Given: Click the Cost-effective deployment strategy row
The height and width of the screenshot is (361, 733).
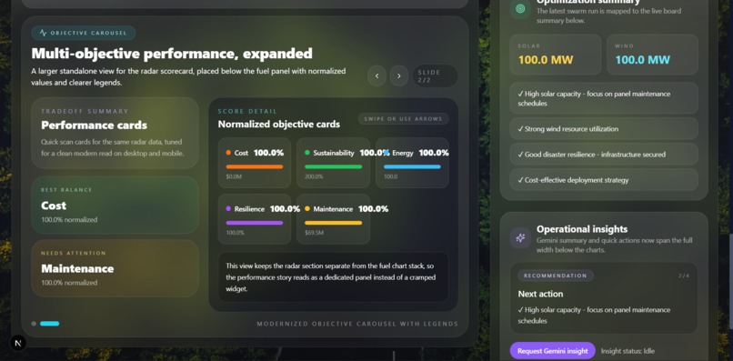Looking at the screenshot, I should point(604,180).
